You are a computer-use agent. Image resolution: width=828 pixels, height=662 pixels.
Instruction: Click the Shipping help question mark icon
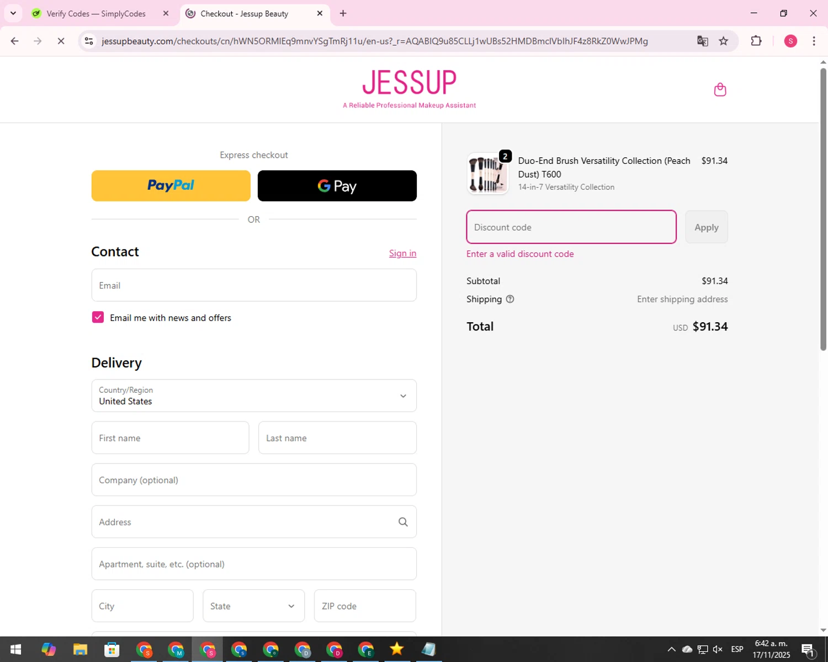[x=510, y=299]
